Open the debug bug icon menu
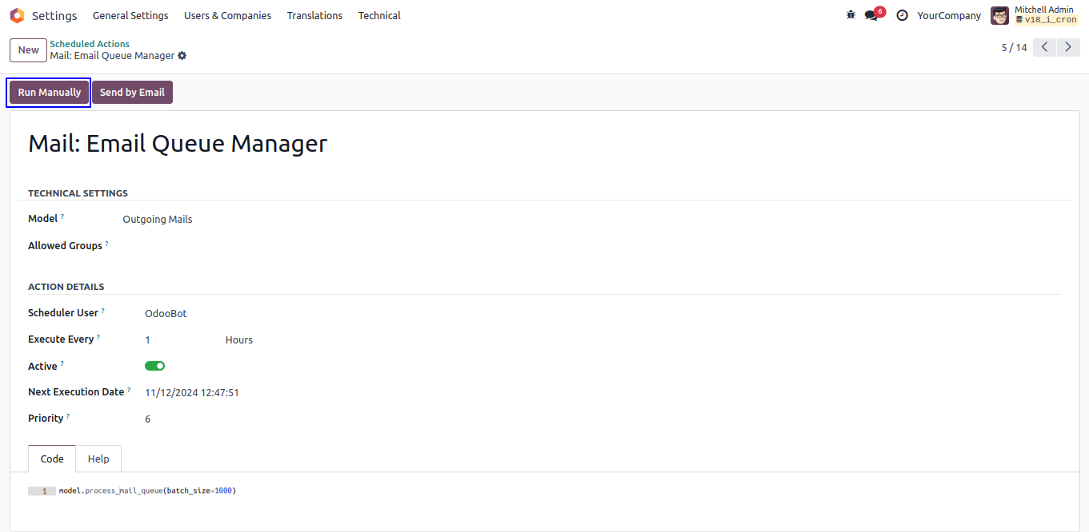Screen dimensions: 1089x532 pos(851,15)
